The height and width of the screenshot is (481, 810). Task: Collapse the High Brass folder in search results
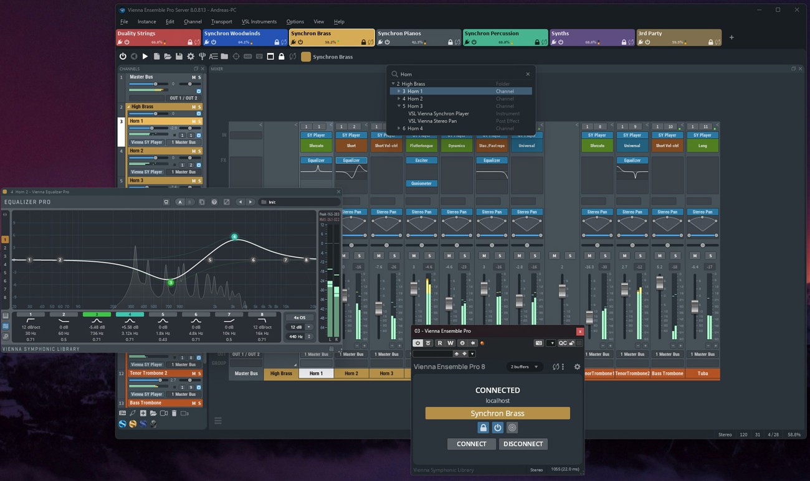pos(393,84)
